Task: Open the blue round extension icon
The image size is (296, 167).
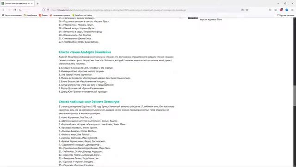Action: point(287,10)
